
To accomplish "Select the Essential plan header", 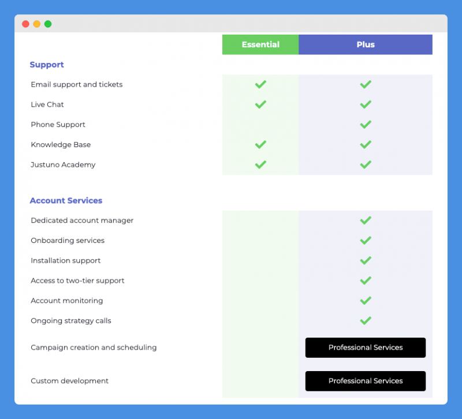I will tap(260, 44).
